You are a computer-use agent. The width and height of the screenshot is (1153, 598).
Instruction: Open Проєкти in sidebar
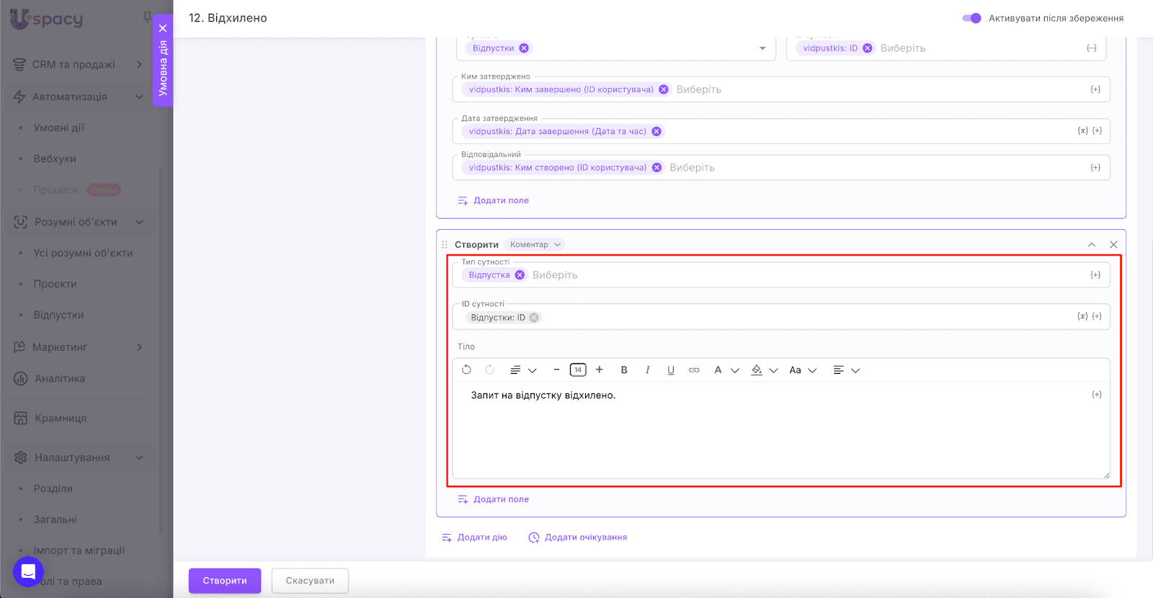tap(55, 284)
